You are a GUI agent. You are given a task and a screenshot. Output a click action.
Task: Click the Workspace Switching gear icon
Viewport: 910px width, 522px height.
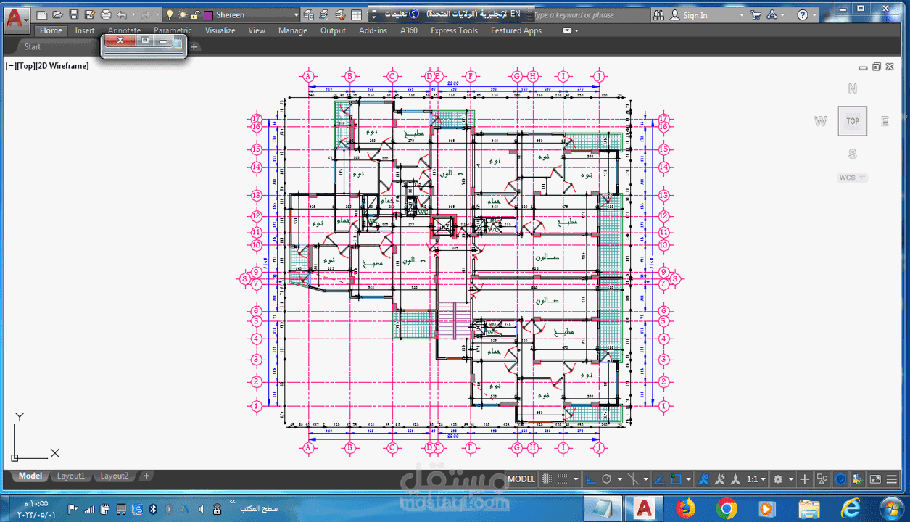click(778, 479)
